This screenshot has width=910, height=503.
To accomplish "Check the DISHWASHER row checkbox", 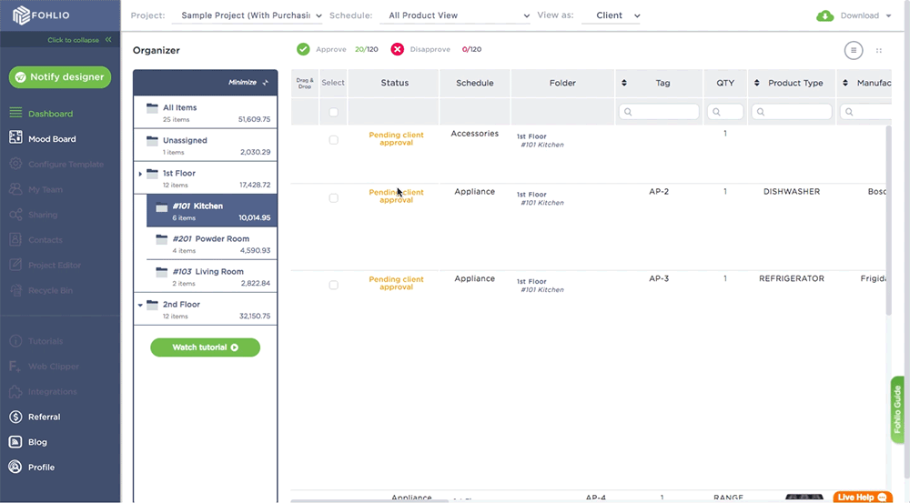I will coord(333,197).
